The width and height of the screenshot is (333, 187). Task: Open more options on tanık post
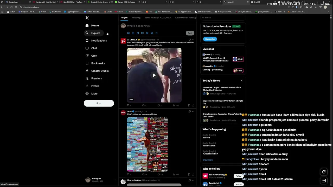[x=193, y=111]
